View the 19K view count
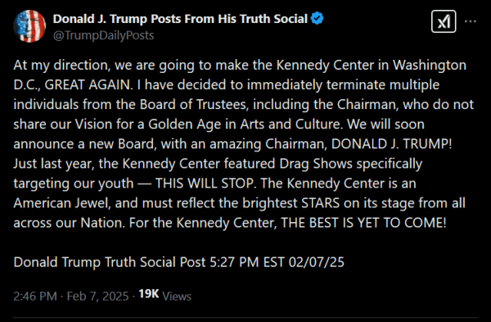Image resolution: width=491 pixels, height=322 pixels. point(149,294)
